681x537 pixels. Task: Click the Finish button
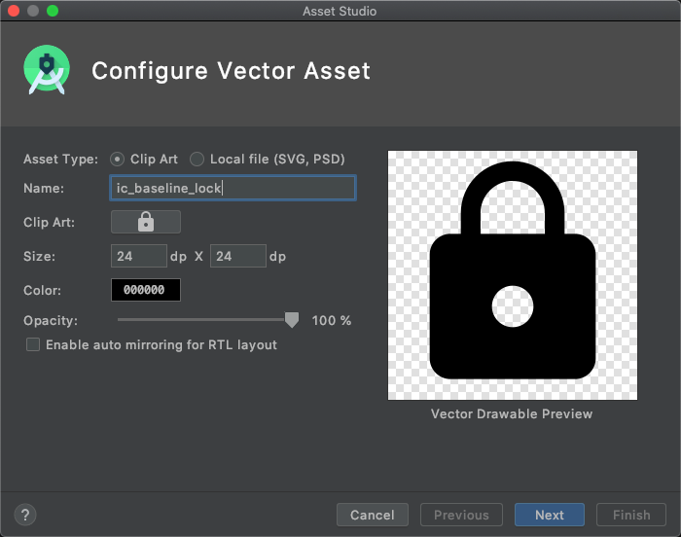coord(631,515)
